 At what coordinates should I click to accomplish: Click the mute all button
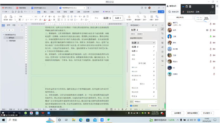pos(178,113)
